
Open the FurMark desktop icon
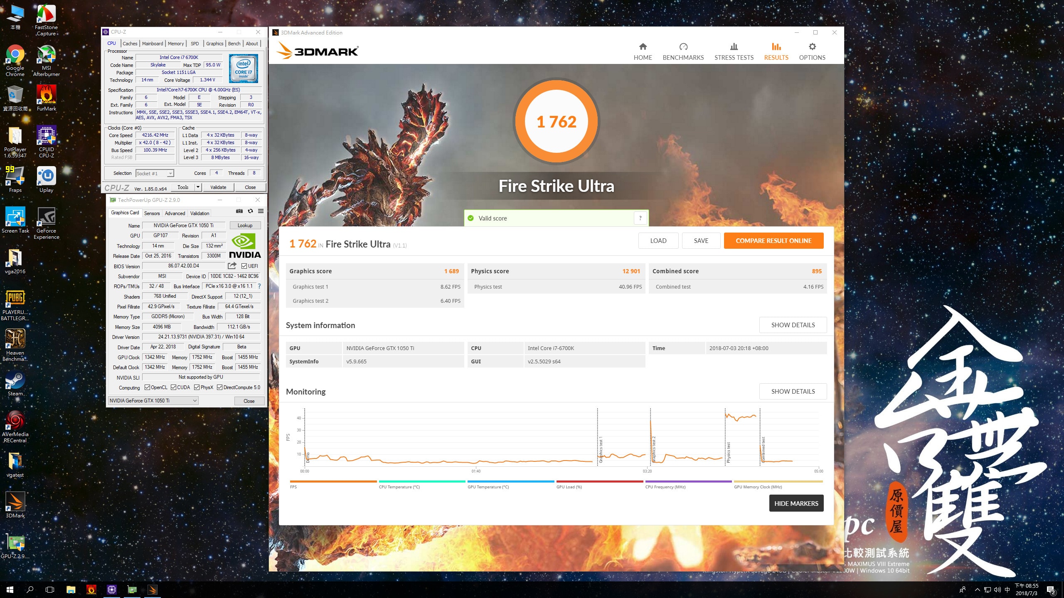click(47, 98)
